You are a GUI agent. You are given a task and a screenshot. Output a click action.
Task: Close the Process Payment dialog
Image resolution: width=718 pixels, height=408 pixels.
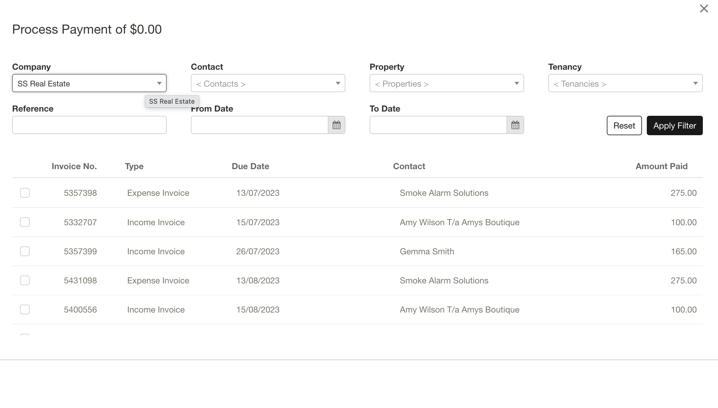(x=703, y=9)
